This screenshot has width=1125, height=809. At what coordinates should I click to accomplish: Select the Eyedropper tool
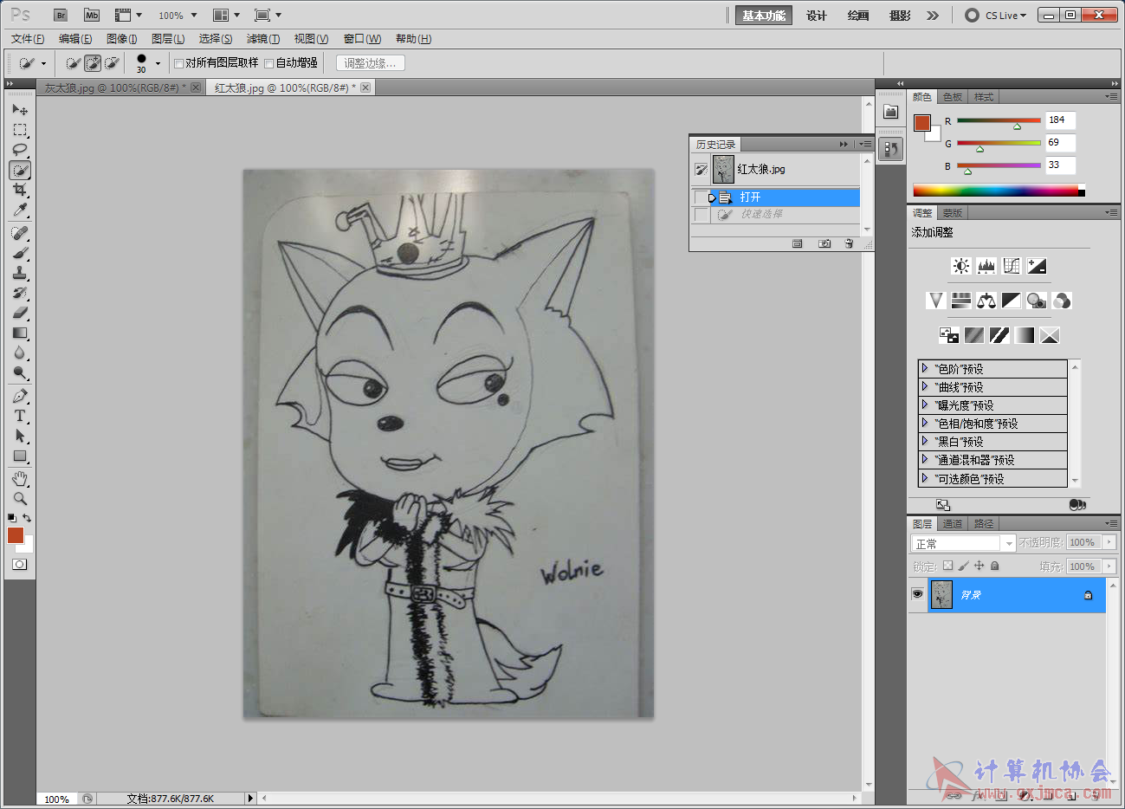20,210
